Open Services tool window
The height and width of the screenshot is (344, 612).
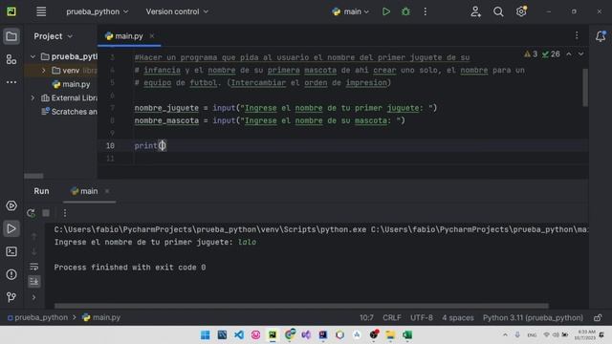(11, 205)
